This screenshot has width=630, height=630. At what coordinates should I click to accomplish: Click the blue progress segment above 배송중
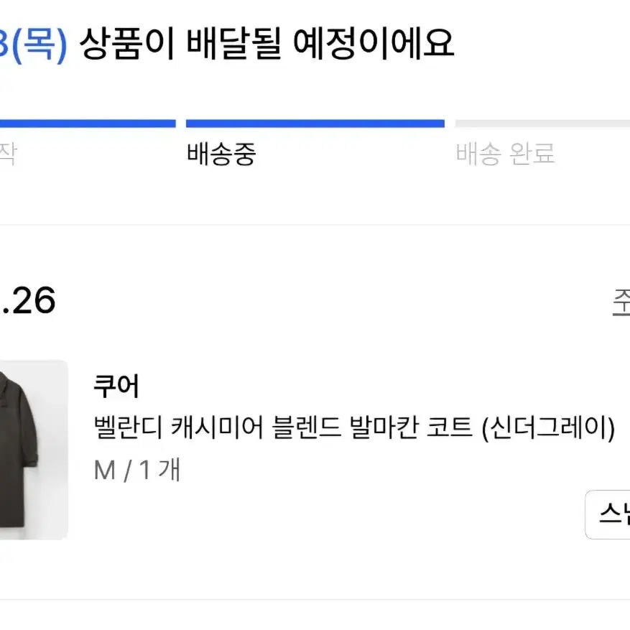(315, 124)
